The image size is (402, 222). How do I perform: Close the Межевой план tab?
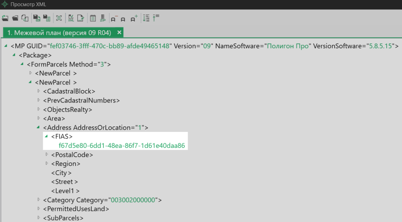tap(119, 32)
